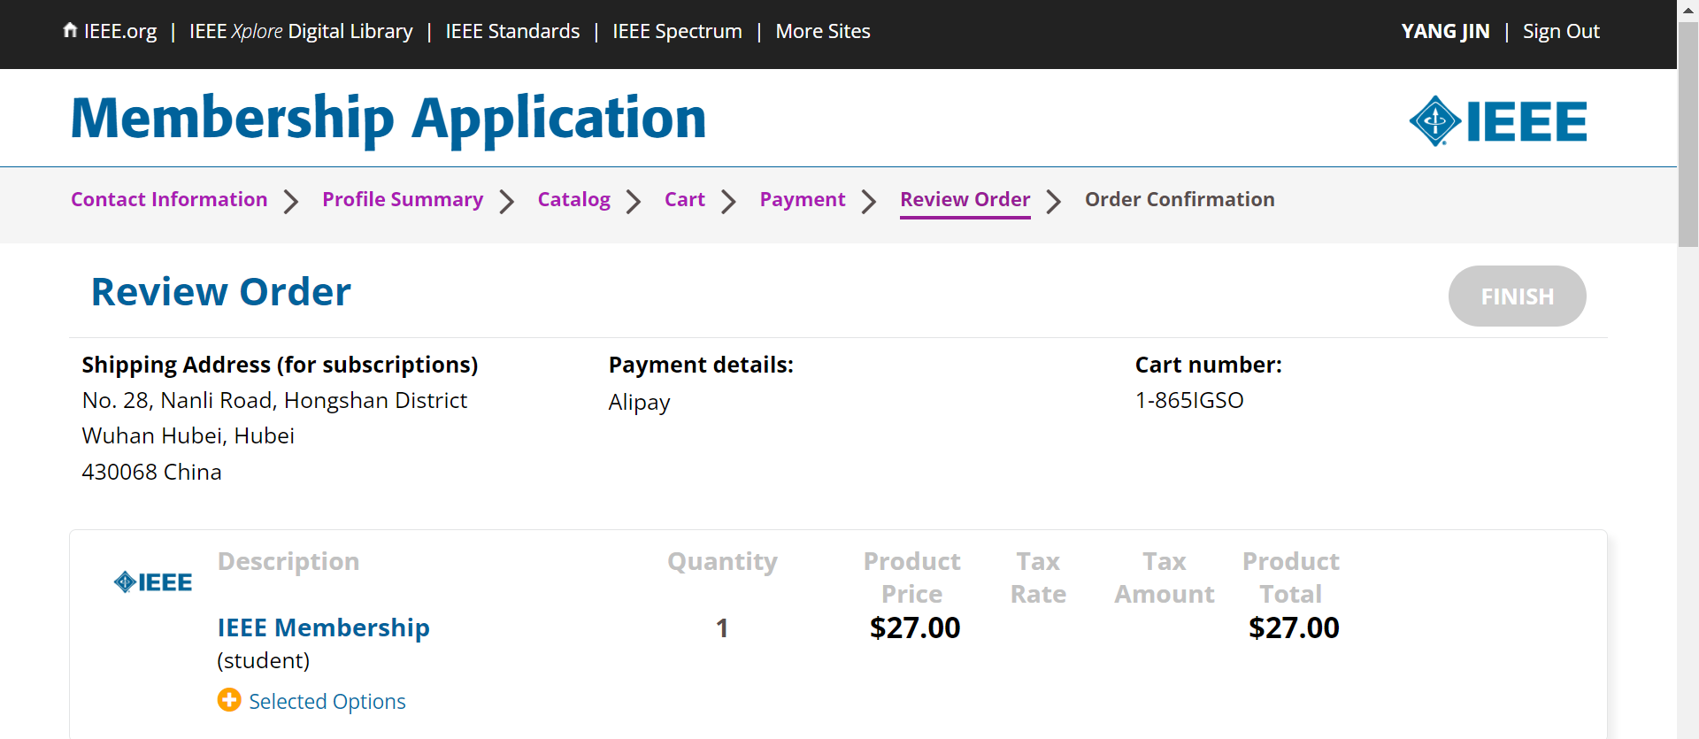
Task: Click the Product Price $27.00 value
Action: tap(915, 627)
